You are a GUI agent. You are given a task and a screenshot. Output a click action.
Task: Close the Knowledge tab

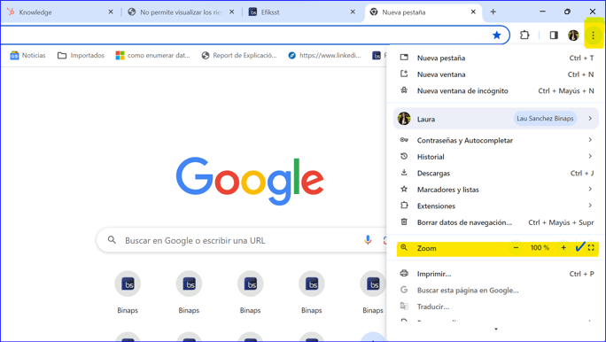click(x=111, y=12)
